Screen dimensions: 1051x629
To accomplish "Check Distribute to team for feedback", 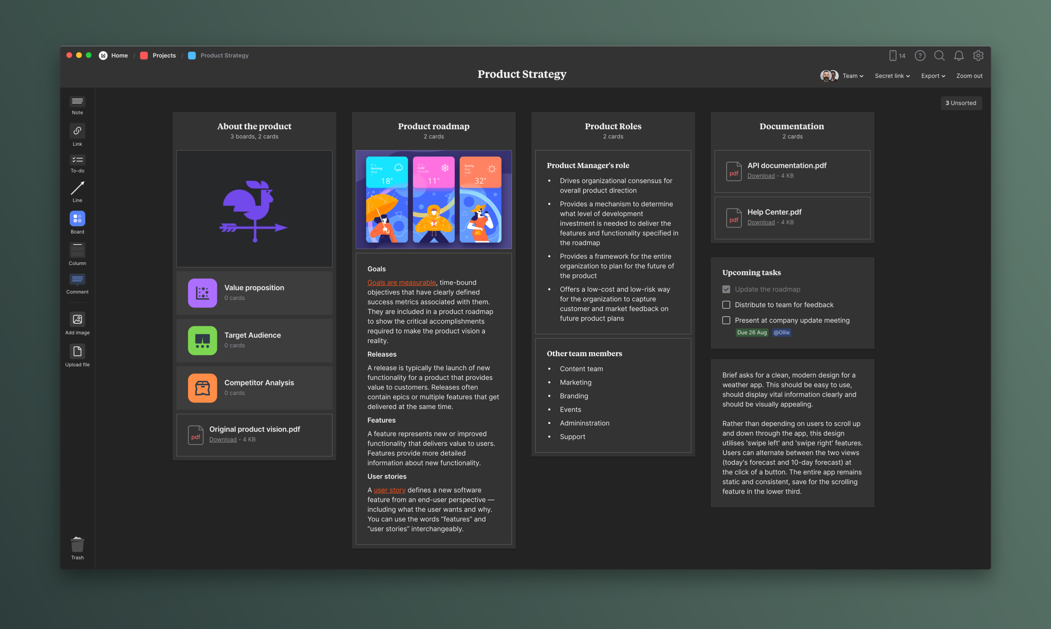I will pyautogui.click(x=726, y=305).
